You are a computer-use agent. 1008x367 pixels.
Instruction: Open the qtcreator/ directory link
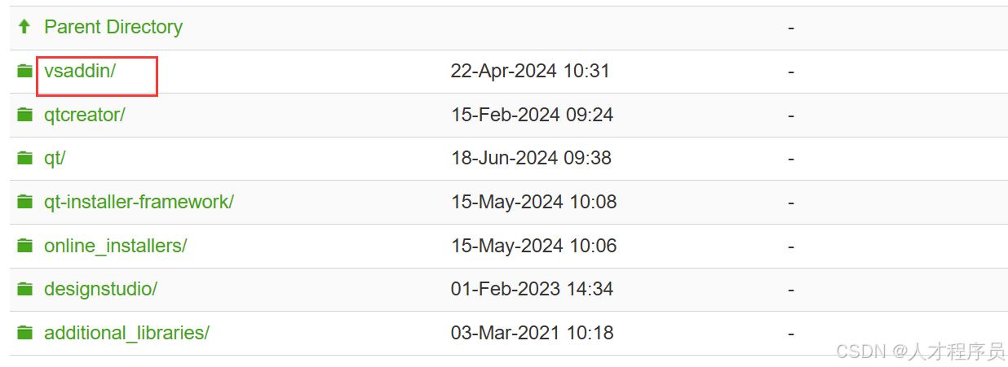click(x=85, y=115)
